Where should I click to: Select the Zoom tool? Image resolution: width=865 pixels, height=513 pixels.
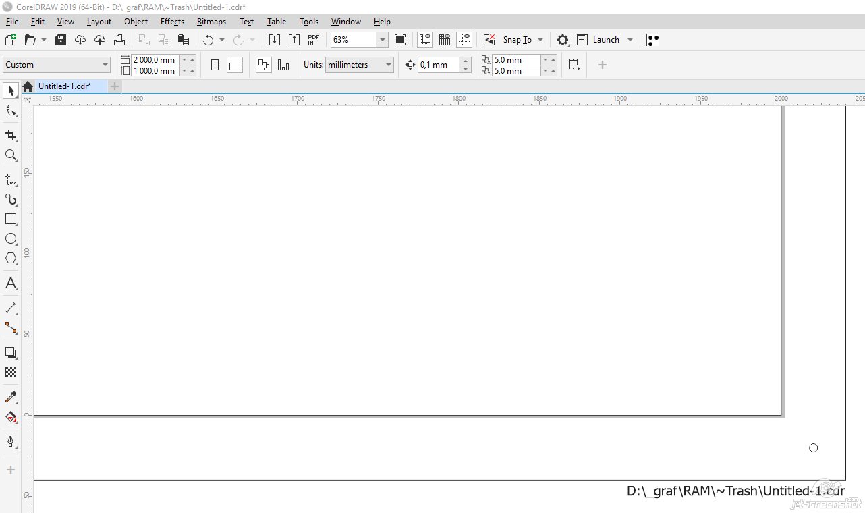[x=11, y=155]
